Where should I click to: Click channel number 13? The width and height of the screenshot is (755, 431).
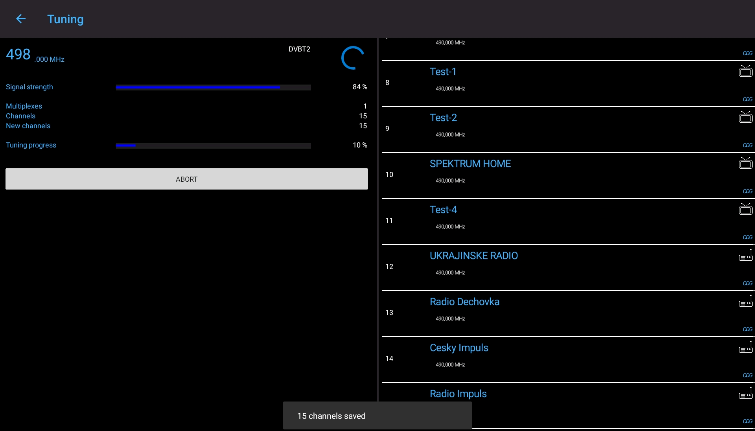389,313
